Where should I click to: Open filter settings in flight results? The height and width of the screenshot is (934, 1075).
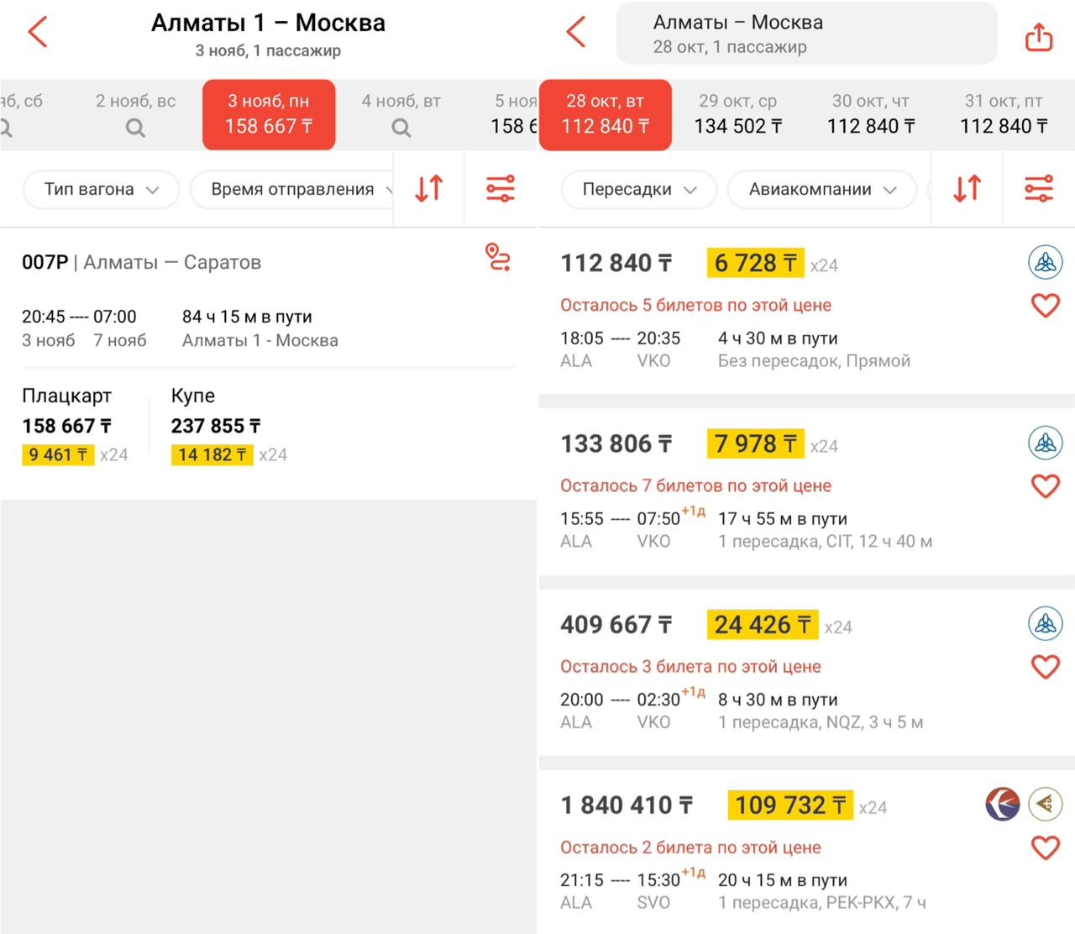click(x=1039, y=189)
